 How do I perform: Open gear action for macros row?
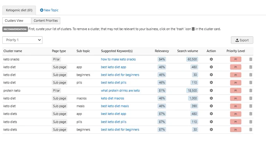click(x=211, y=98)
